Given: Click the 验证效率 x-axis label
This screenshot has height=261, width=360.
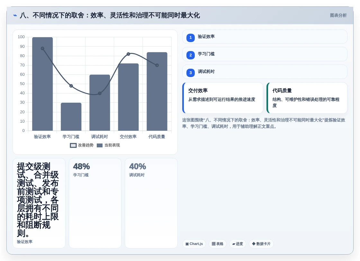Looking at the screenshot, I should pyautogui.click(x=42, y=137).
